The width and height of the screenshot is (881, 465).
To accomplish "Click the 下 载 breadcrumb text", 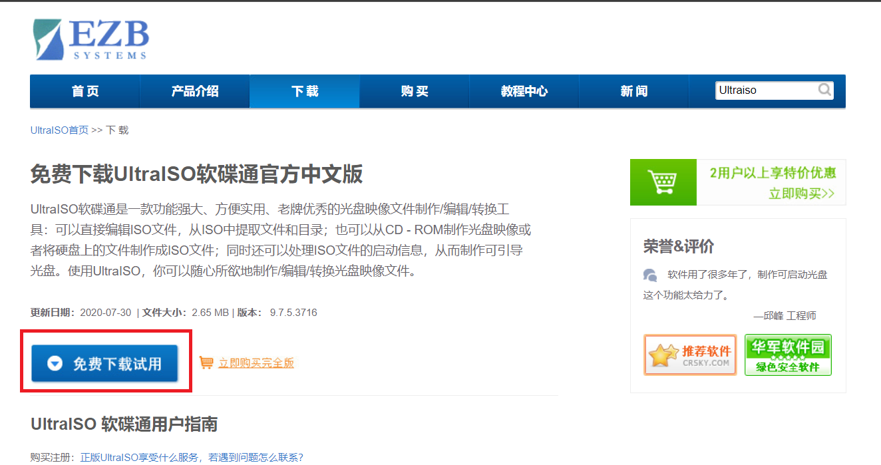I will (x=117, y=130).
